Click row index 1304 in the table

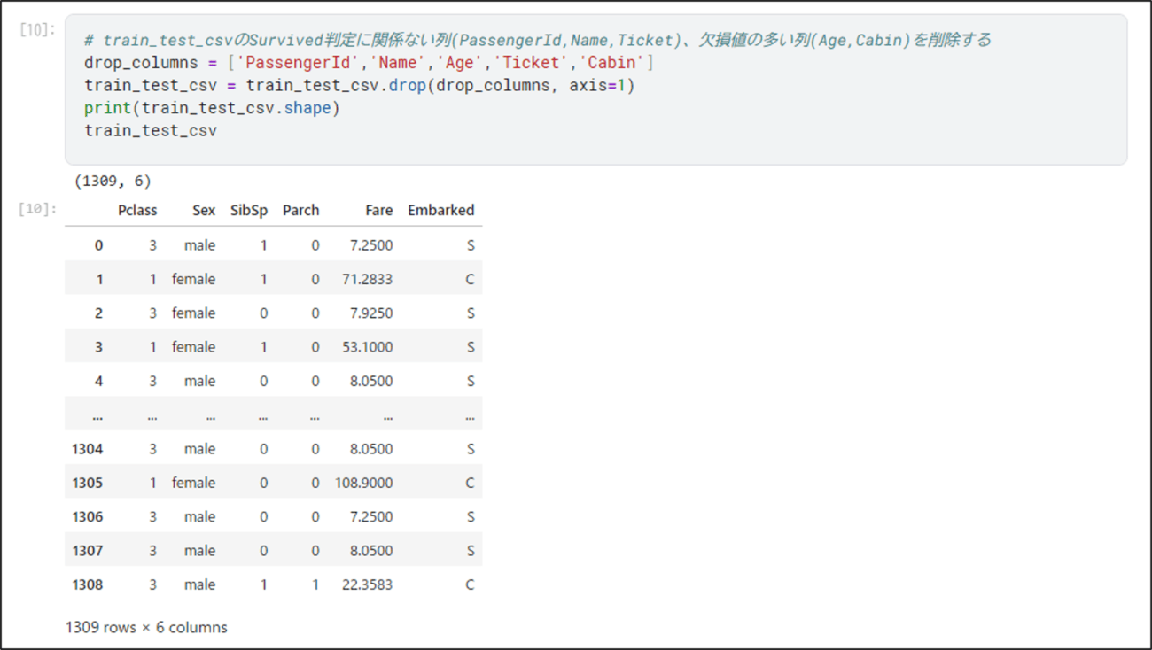[88, 449]
